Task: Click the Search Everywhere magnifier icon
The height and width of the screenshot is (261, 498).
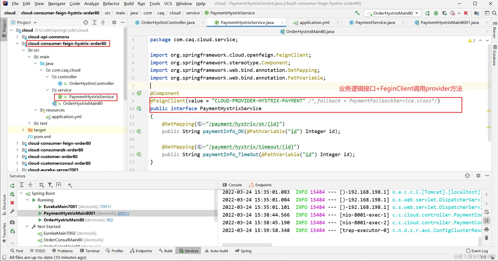Action: pos(494,13)
